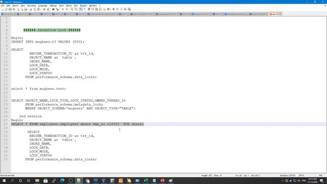
Task: Open the Window menu
Action: point(93,6)
